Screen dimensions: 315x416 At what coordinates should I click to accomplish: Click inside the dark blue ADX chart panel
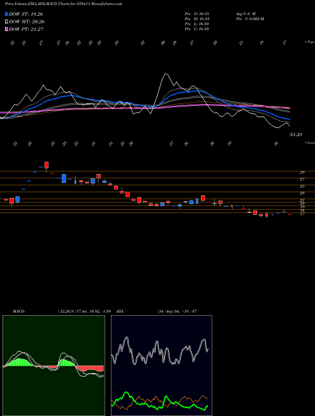click(161, 366)
